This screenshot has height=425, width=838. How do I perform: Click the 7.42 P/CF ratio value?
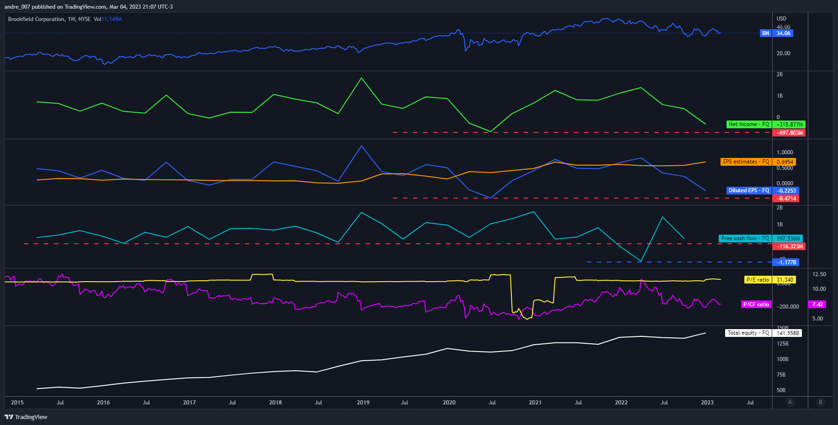pos(817,304)
